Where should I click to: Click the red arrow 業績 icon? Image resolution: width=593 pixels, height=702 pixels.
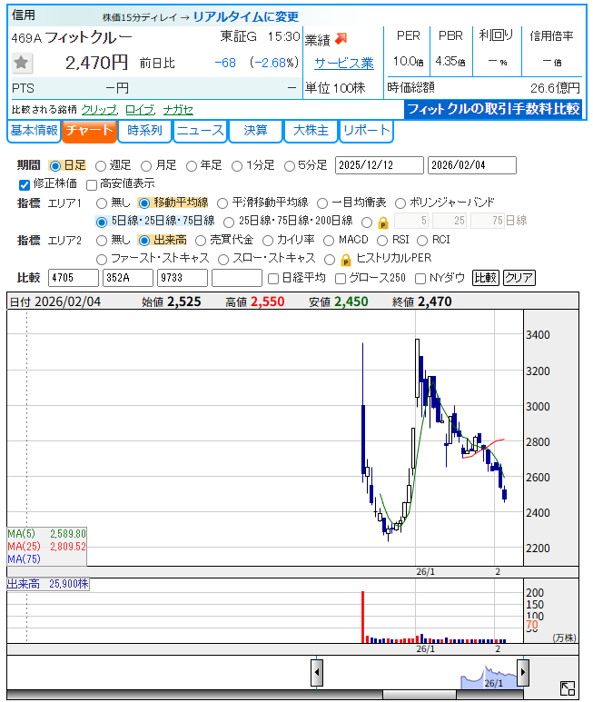click(x=341, y=39)
